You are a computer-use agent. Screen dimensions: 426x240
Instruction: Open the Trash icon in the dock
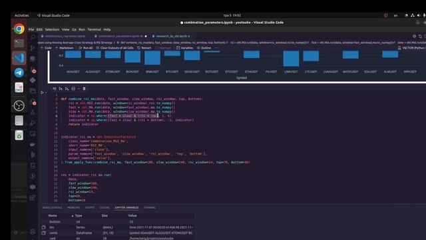[19, 135]
